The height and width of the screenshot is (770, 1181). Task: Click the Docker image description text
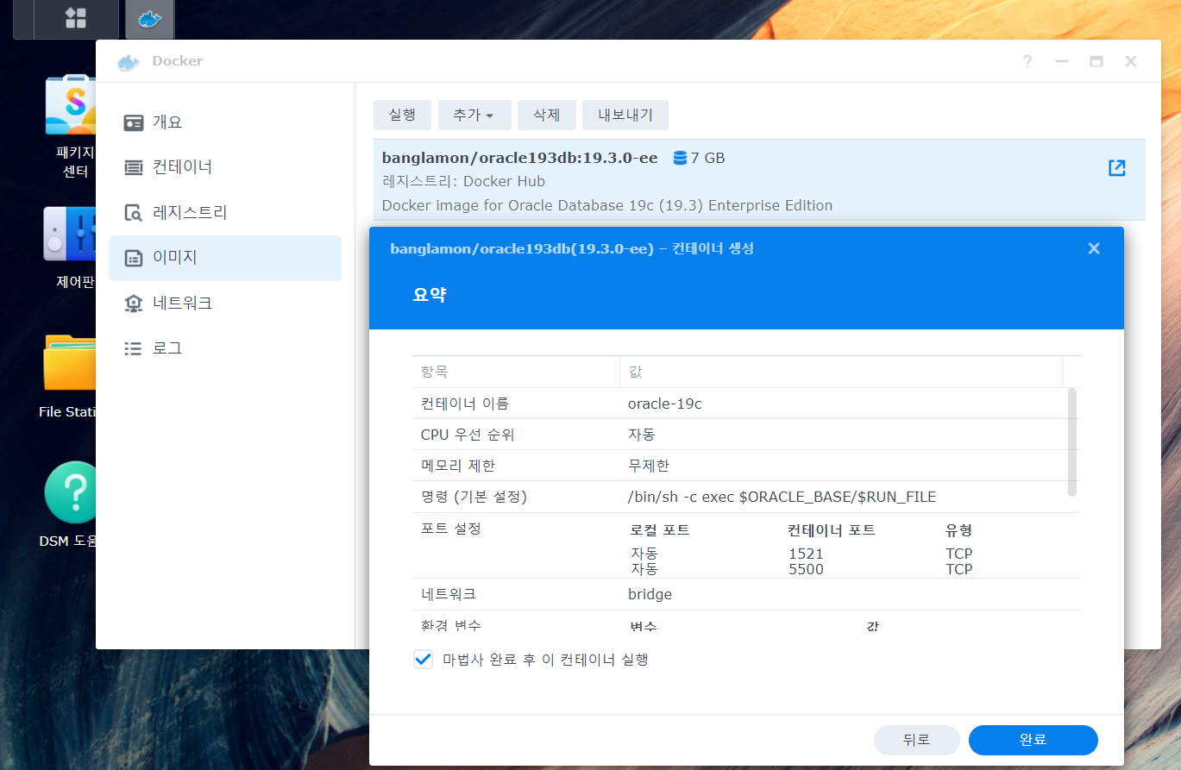607,205
